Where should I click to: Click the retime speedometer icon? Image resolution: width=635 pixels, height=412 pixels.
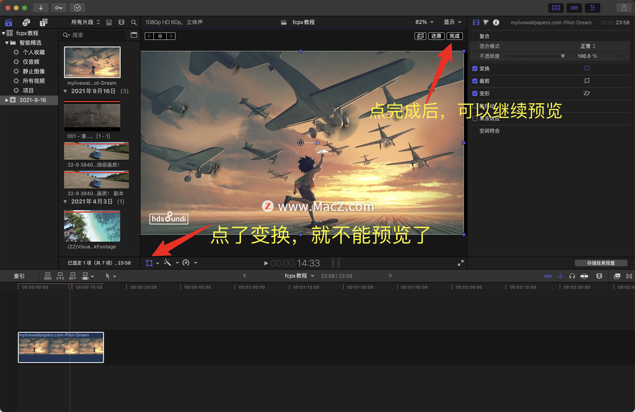[x=186, y=263]
